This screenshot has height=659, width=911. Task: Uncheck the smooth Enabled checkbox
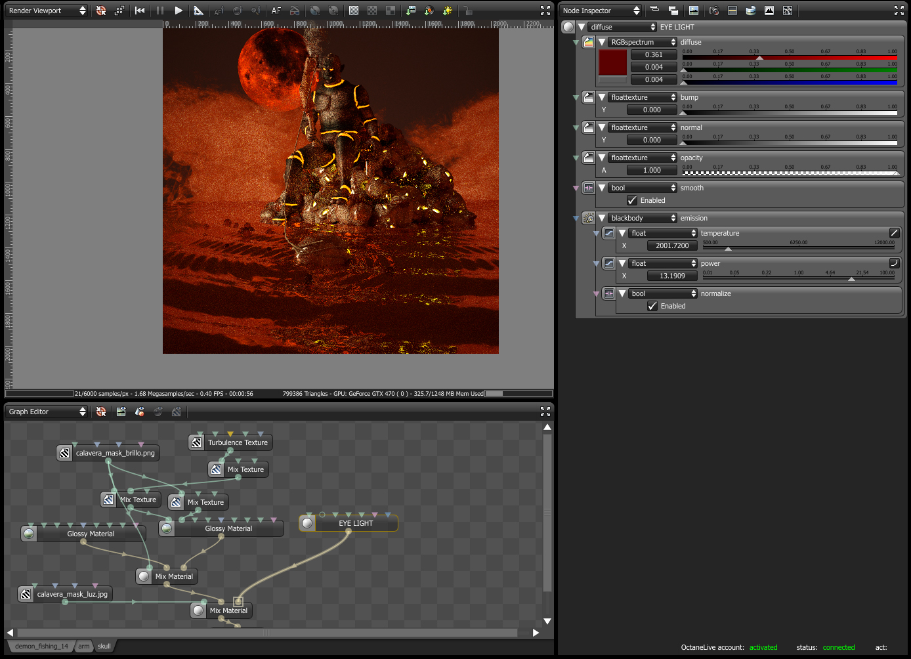tap(632, 200)
